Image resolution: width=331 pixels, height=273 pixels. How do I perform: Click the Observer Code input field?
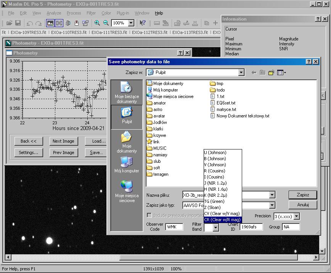[x=174, y=227]
